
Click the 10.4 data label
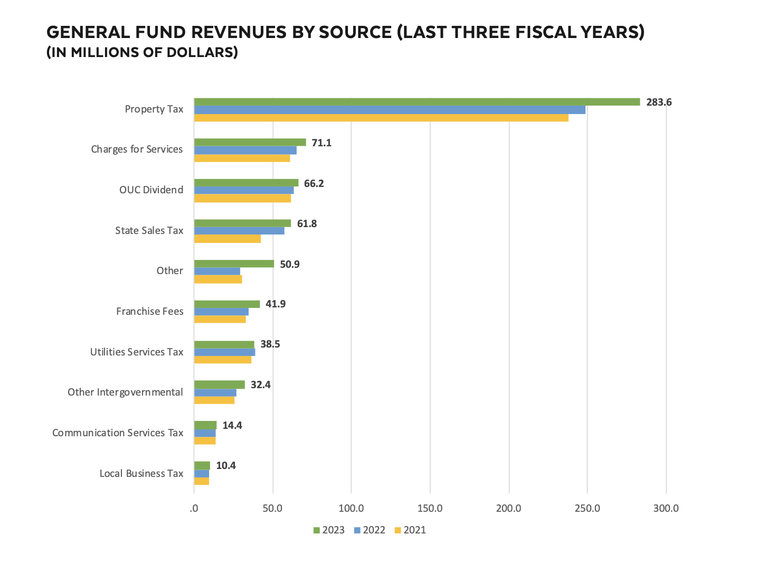coord(226,466)
